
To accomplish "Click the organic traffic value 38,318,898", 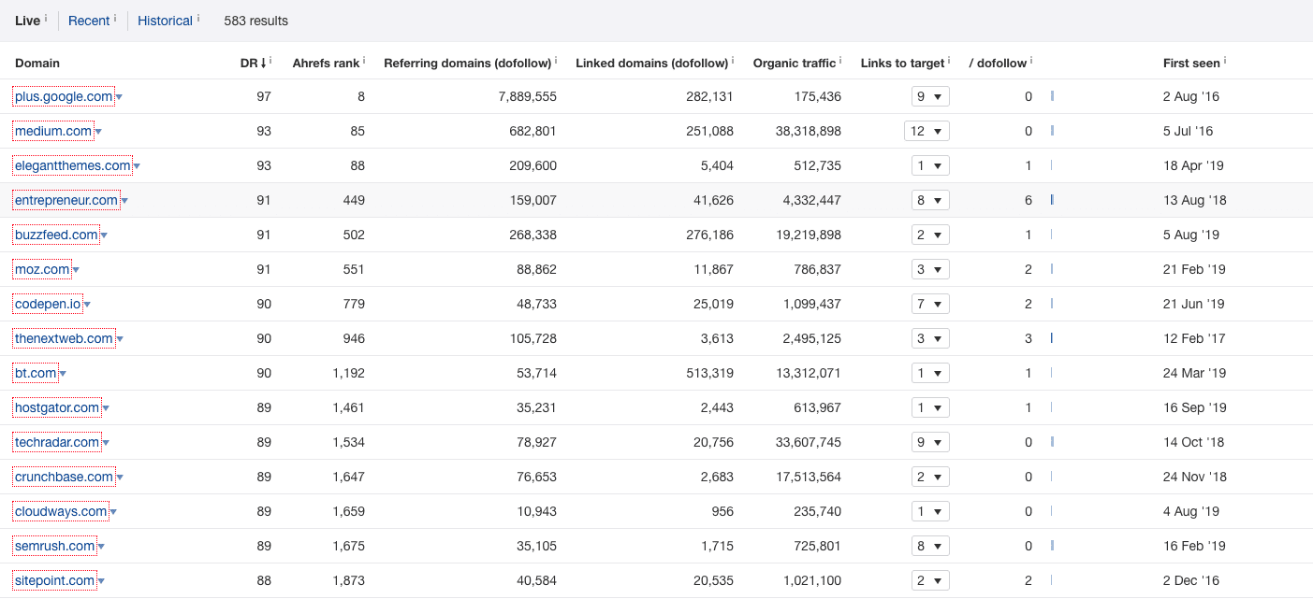I will pos(809,131).
